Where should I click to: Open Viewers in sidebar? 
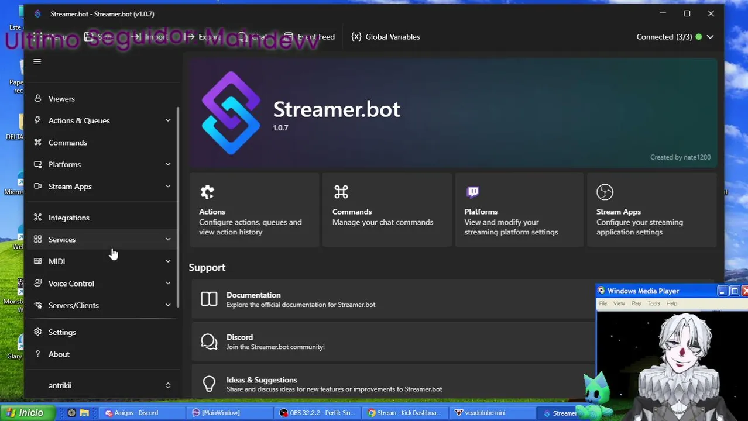click(102, 99)
